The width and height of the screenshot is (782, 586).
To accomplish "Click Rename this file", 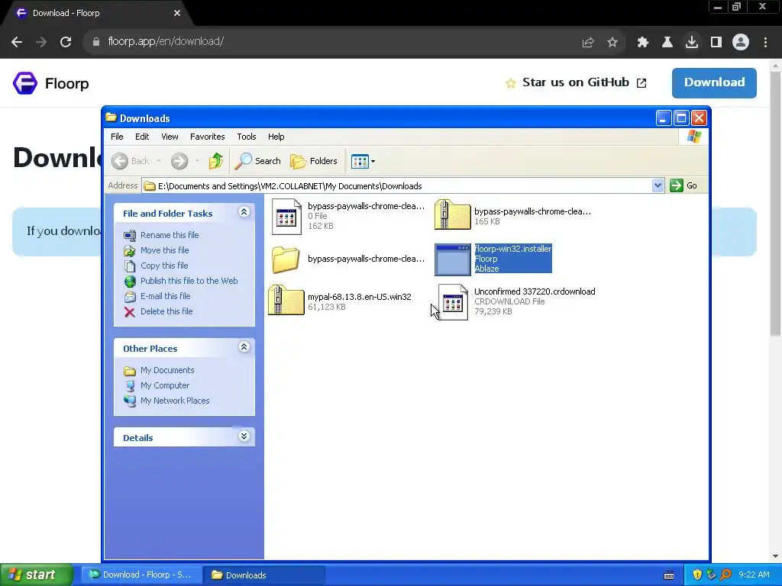I will (x=170, y=235).
